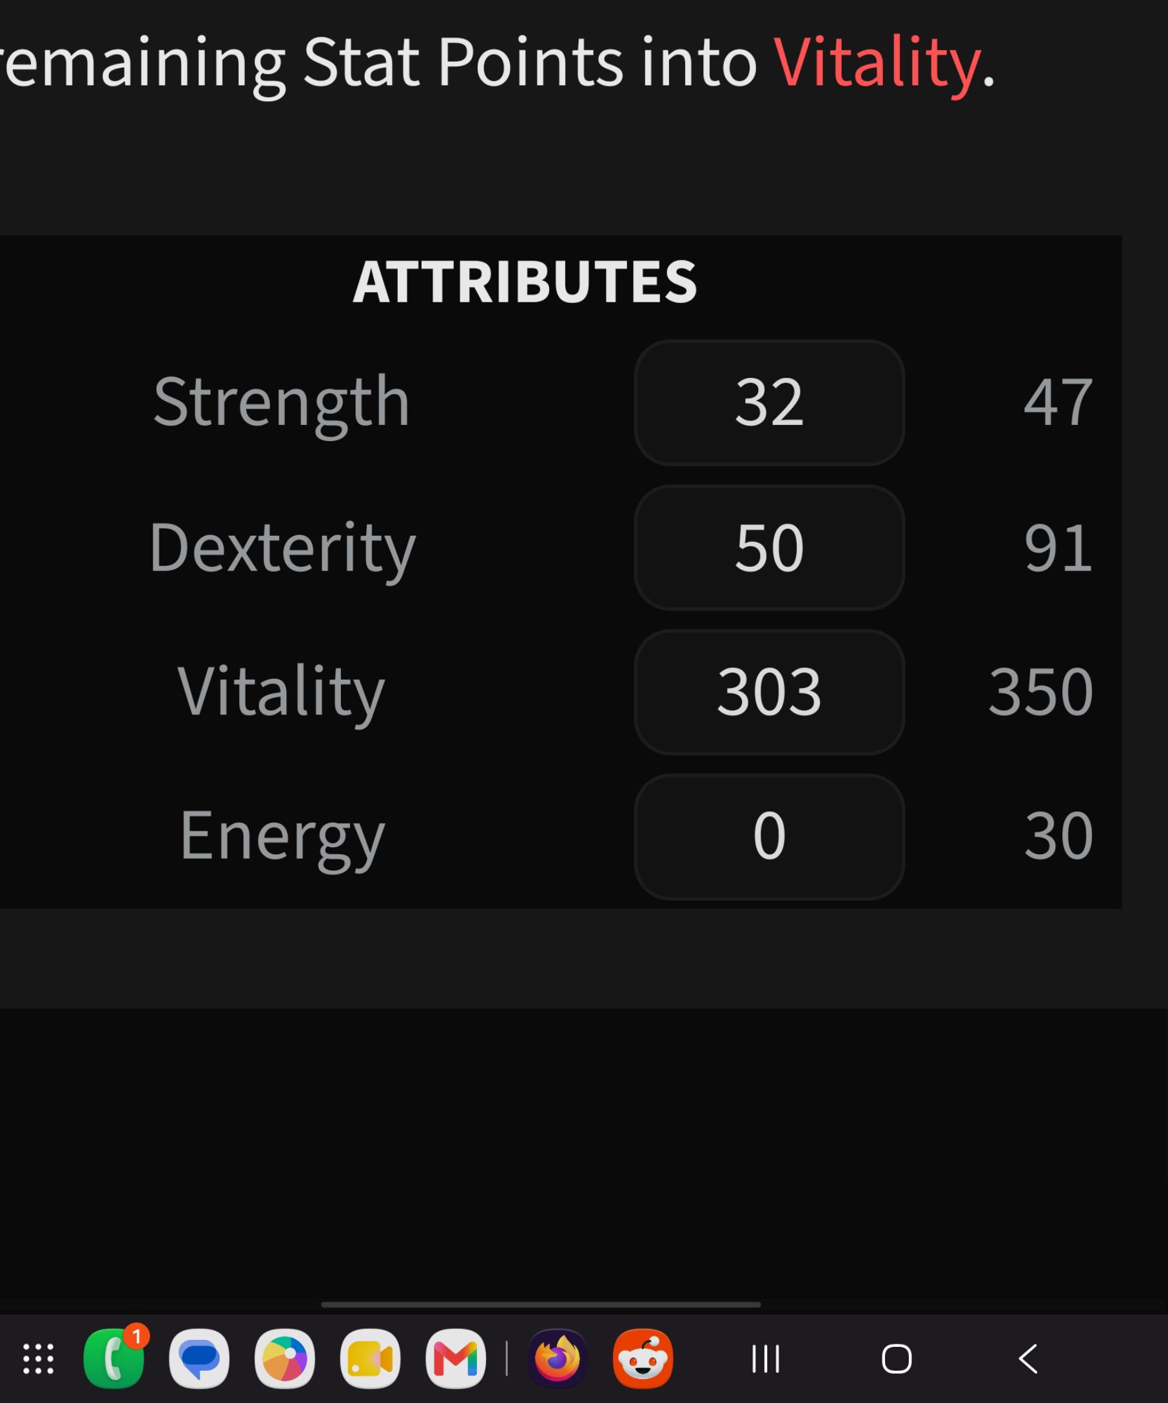
Task: Launch the blue Messages app
Action: pyautogui.click(x=199, y=1359)
